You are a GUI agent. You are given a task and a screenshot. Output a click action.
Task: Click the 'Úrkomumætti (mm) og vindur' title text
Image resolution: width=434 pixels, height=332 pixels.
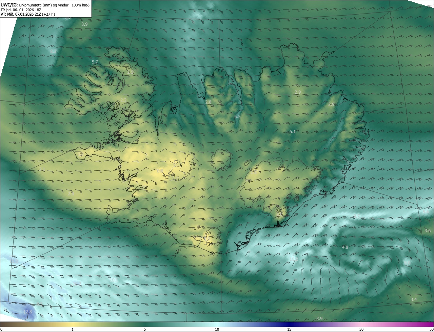click(x=42, y=5)
